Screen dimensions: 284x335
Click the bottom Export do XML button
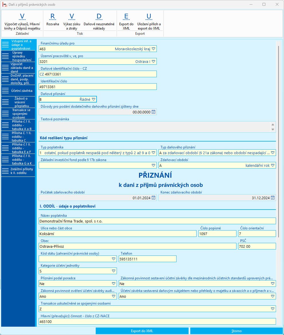click(142, 331)
